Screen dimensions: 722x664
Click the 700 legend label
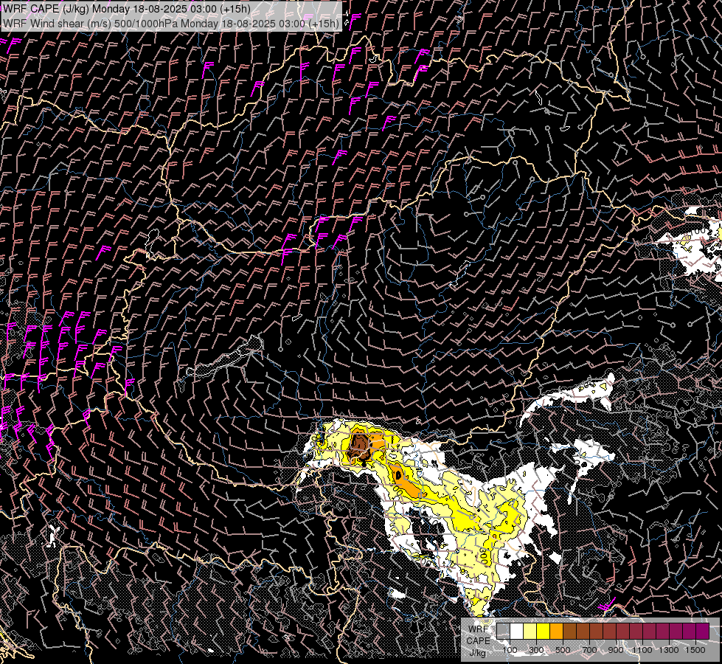tap(589, 650)
